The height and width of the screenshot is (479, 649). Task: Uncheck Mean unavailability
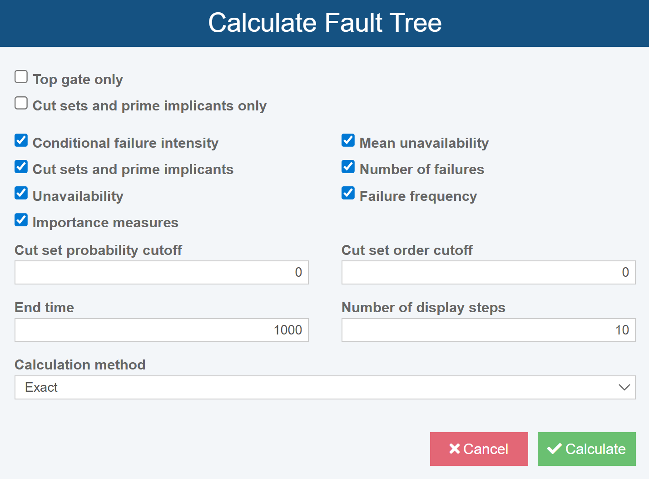click(x=348, y=140)
